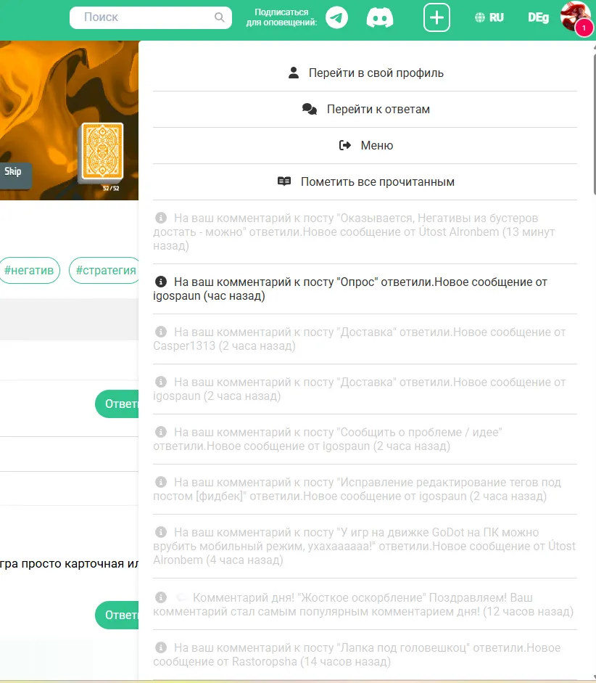Click info icon of Casper1313 notification

click(x=161, y=332)
